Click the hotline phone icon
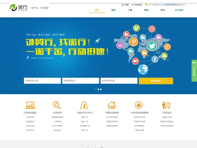The width and height of the screenshot is (197, 148). [x=146, y=4]
